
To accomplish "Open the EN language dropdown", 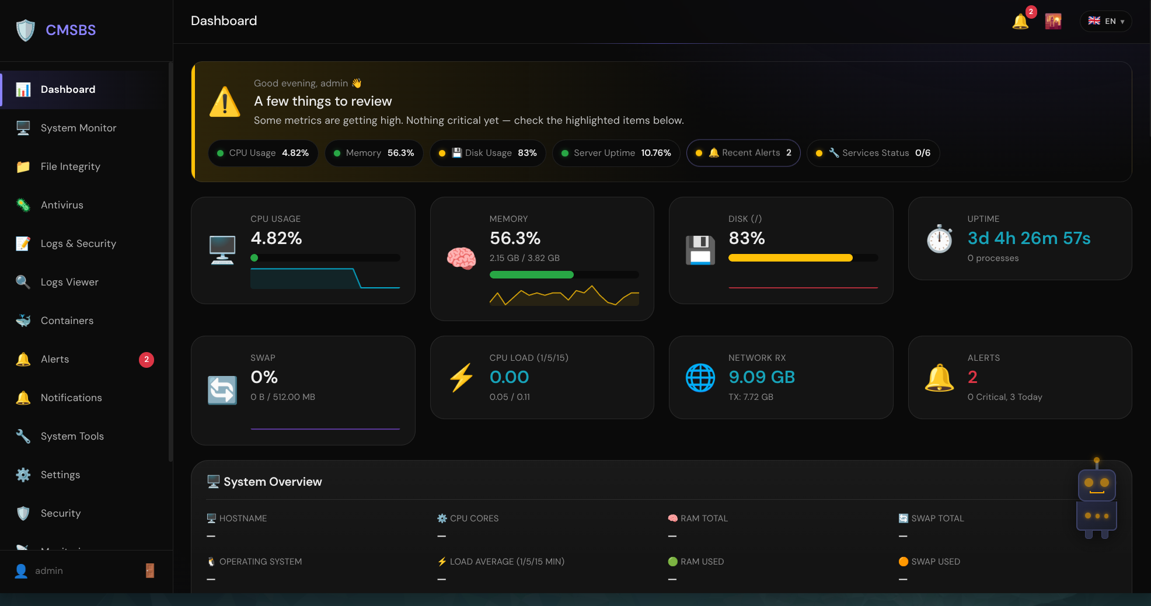I will (x=1106, y=21).
